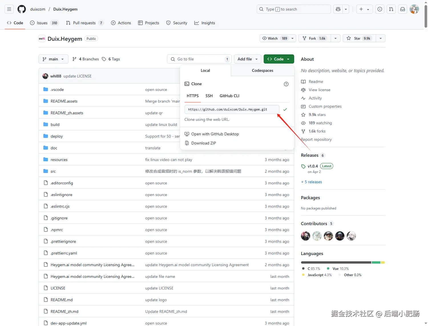Select the GitHub CLI clone option
428x326 pixels.
(229, 96)
